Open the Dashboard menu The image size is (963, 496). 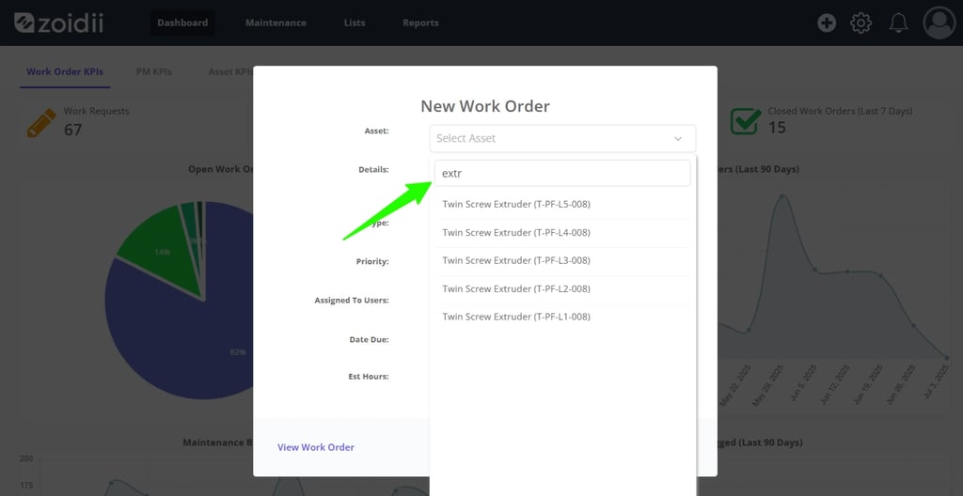182,23
